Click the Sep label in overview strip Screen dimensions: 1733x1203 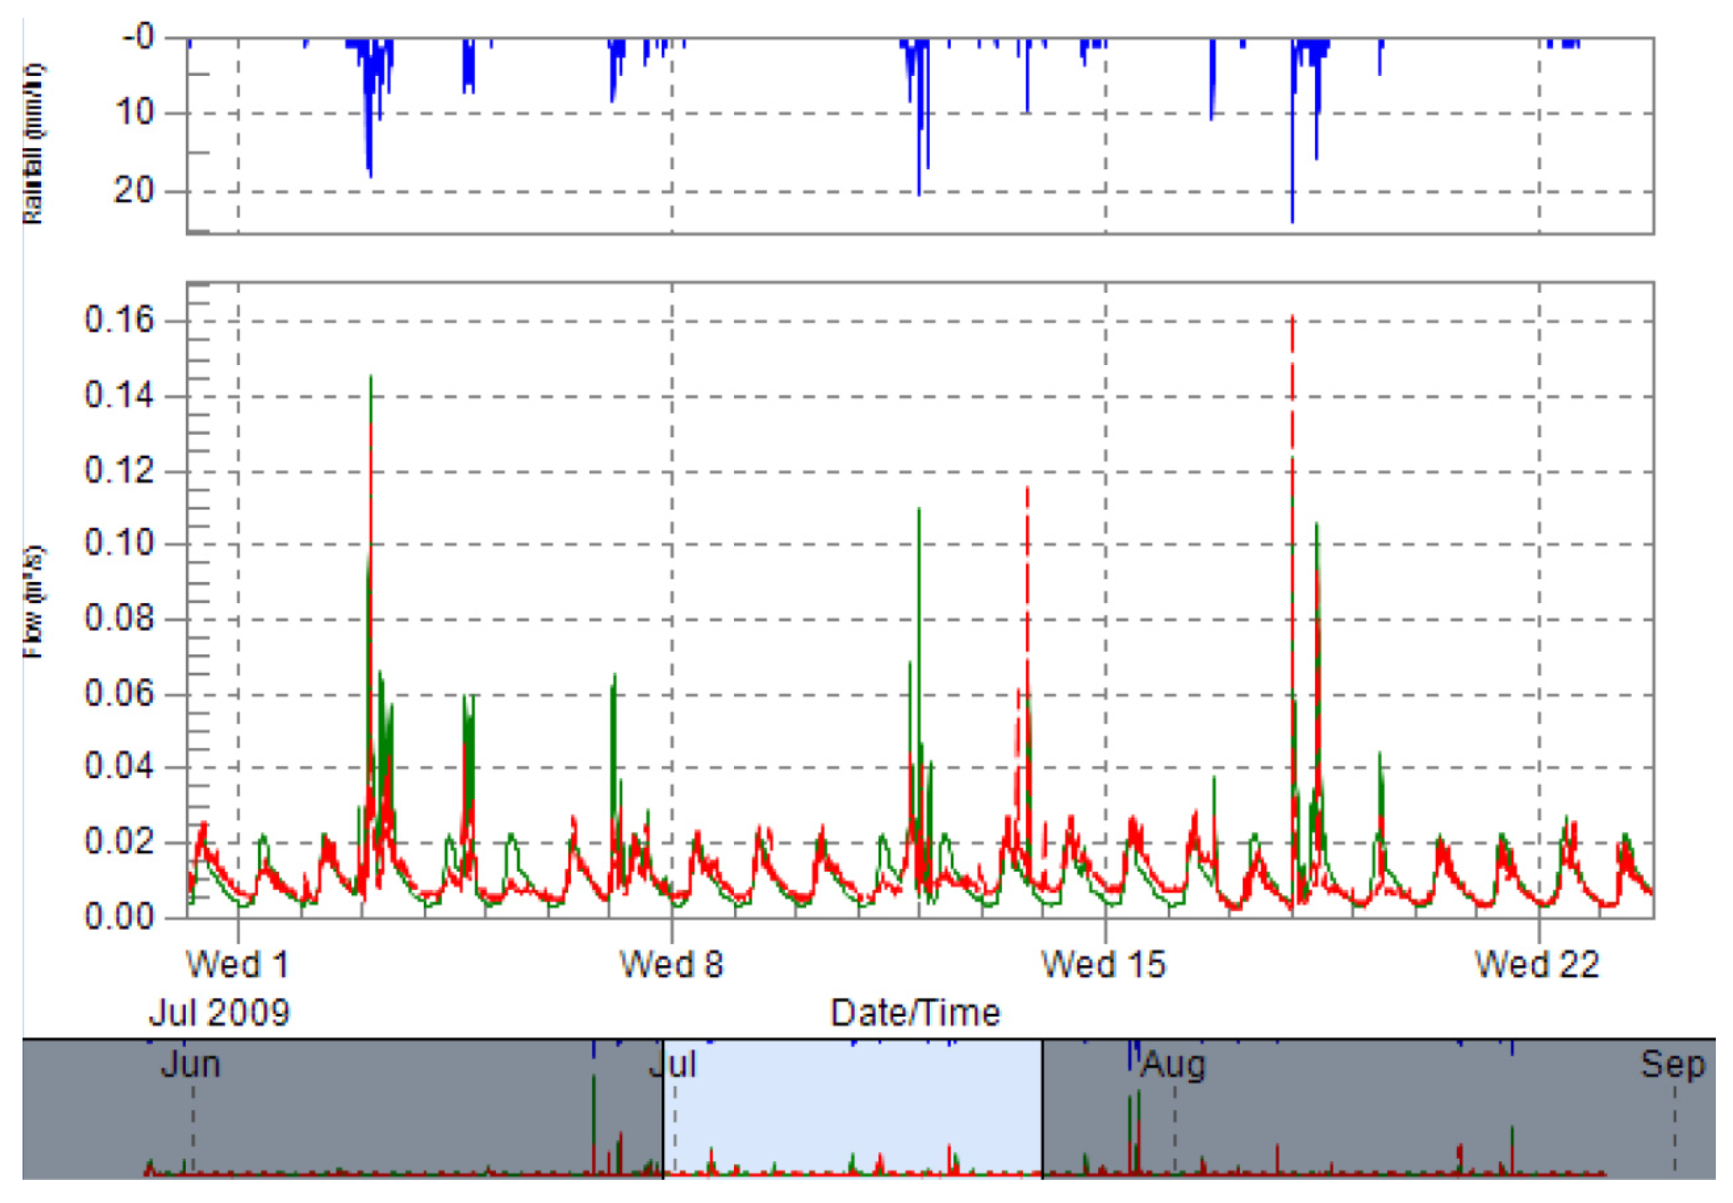(x=1672, y=1065)
